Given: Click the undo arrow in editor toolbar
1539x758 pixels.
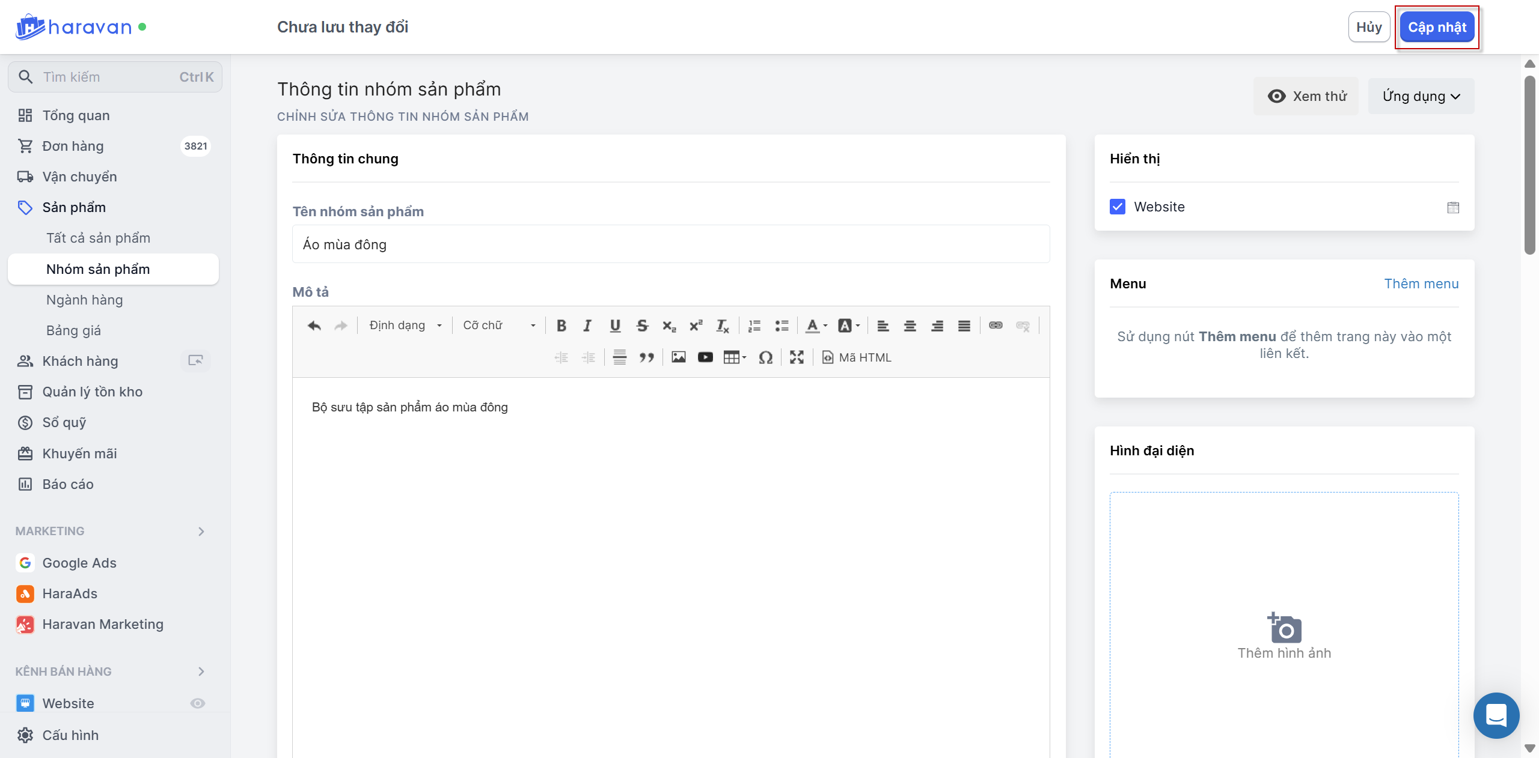Looking at the screenshot, I should click(314, 326).
